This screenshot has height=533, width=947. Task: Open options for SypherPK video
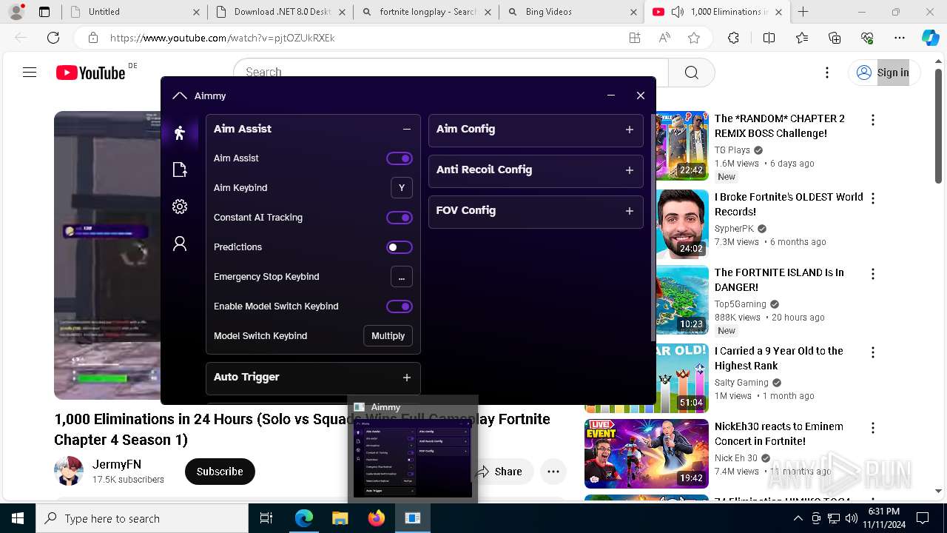873,198
